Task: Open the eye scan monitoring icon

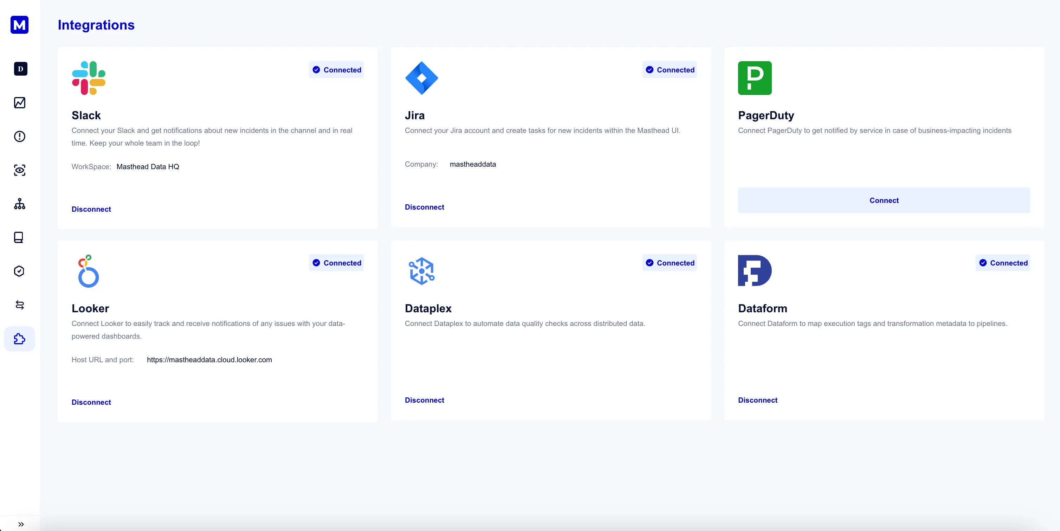Action: point(19,170)
